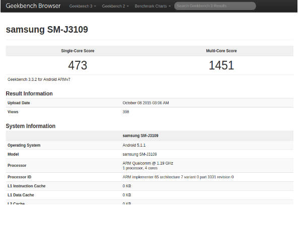Open the Benchmark Charts dropdown
This screenshot has width=302, height=226.
click(153, 6)
